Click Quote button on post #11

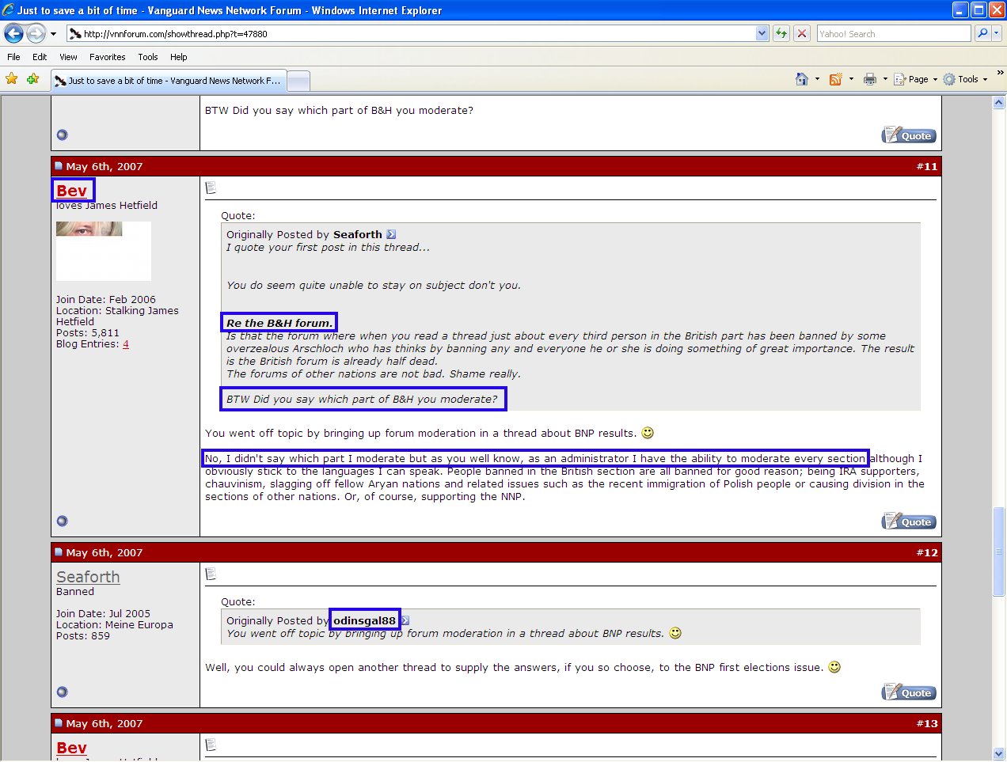909,521
